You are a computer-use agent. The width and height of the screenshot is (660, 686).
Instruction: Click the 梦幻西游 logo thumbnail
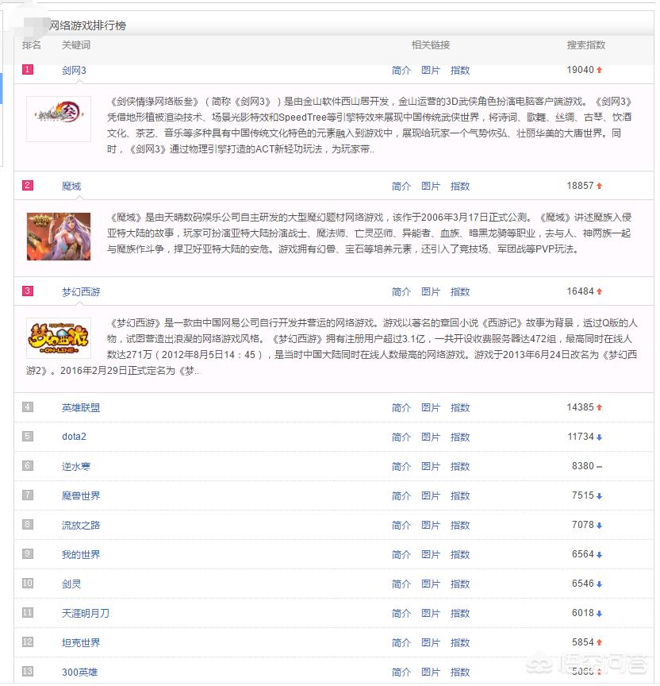pos(59,338)
